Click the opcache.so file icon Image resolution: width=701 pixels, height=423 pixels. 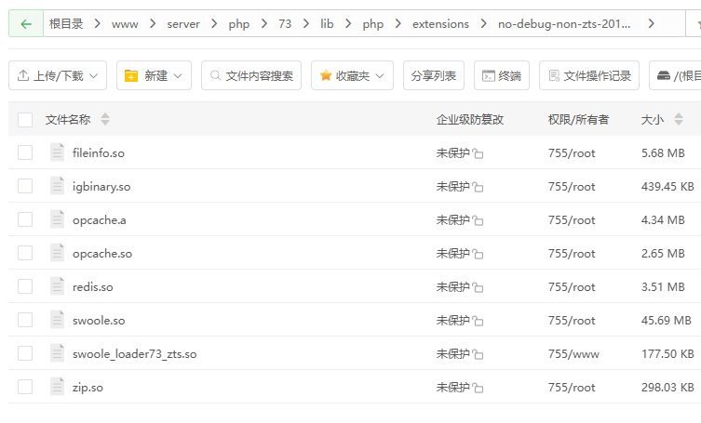(x=57, y=253)
